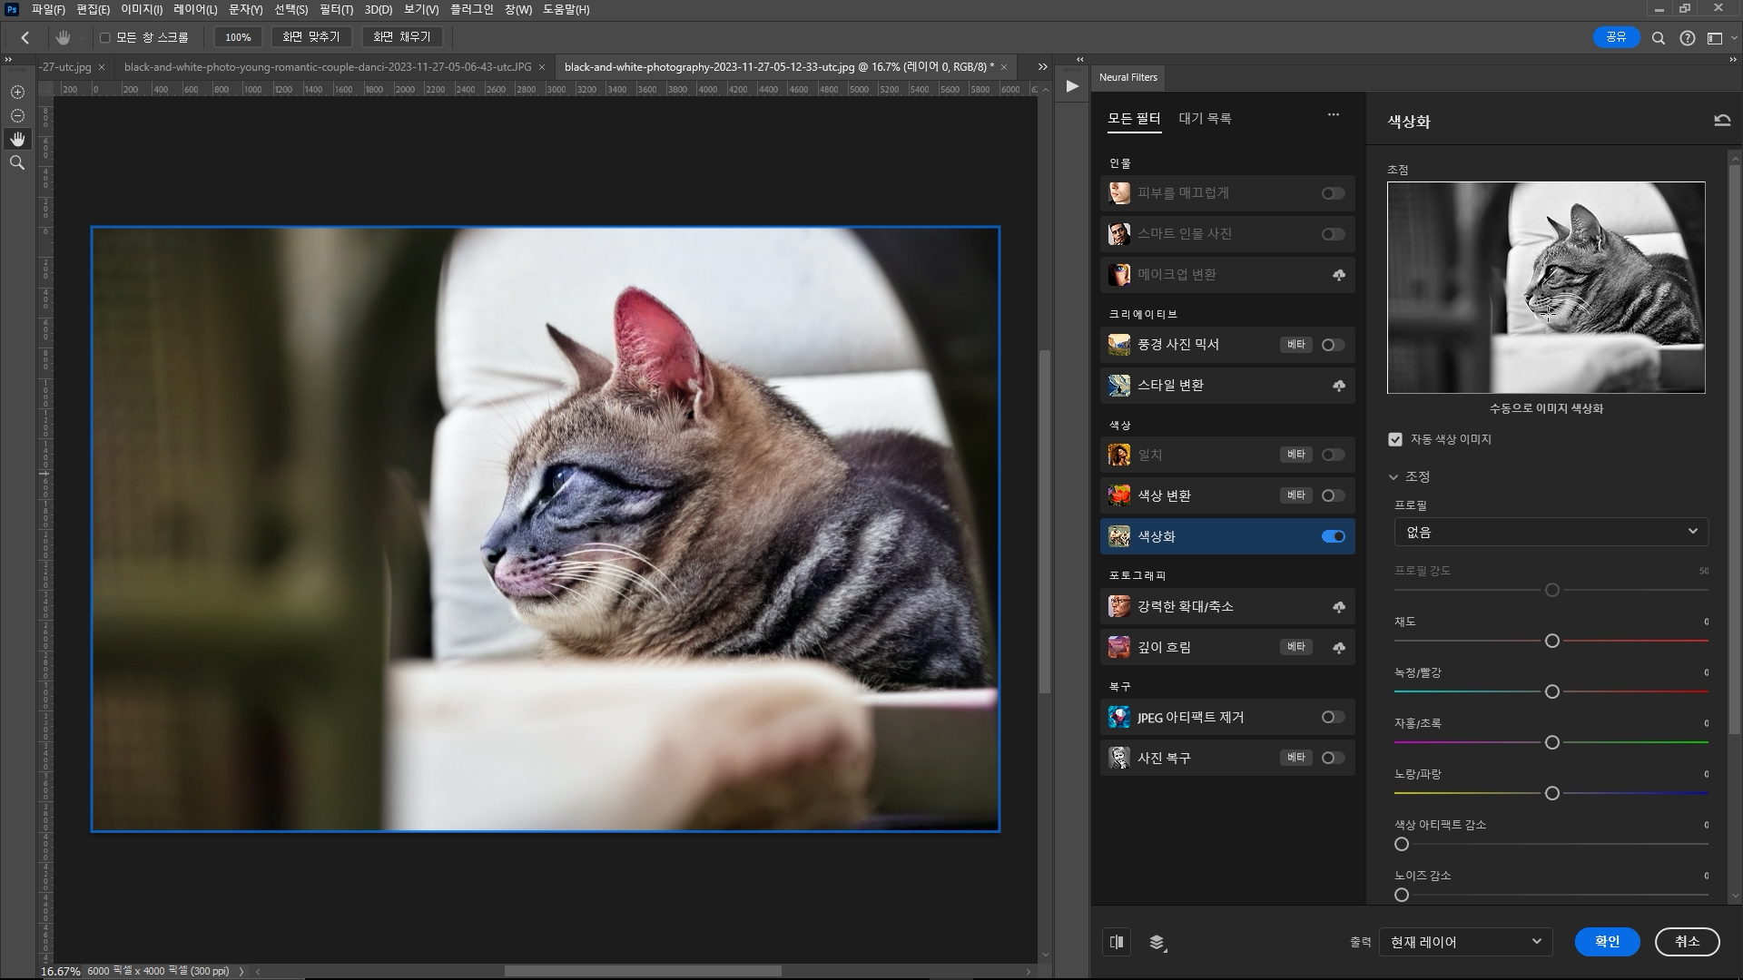Screen dimensions: 1743x980
Task: Toggle the before/after preview icon
Action: tap(1117, 942)
